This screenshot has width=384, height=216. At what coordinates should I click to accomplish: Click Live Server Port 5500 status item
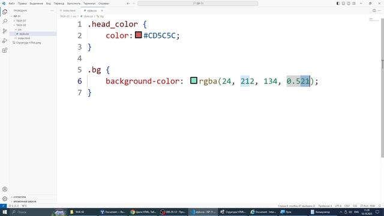368,206
